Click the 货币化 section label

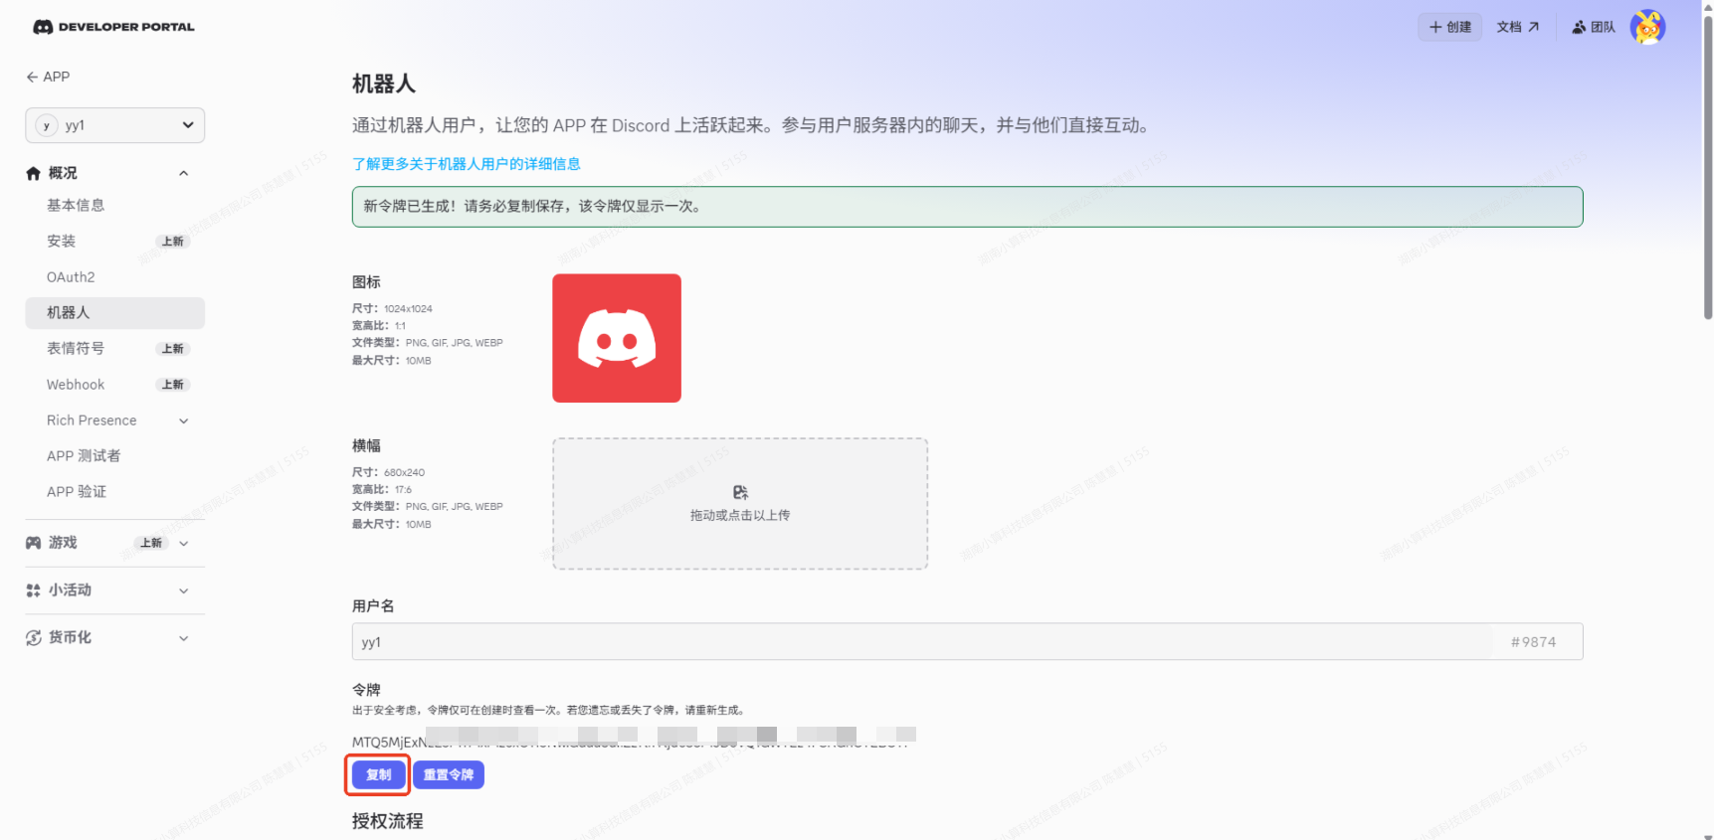(70, 638)
